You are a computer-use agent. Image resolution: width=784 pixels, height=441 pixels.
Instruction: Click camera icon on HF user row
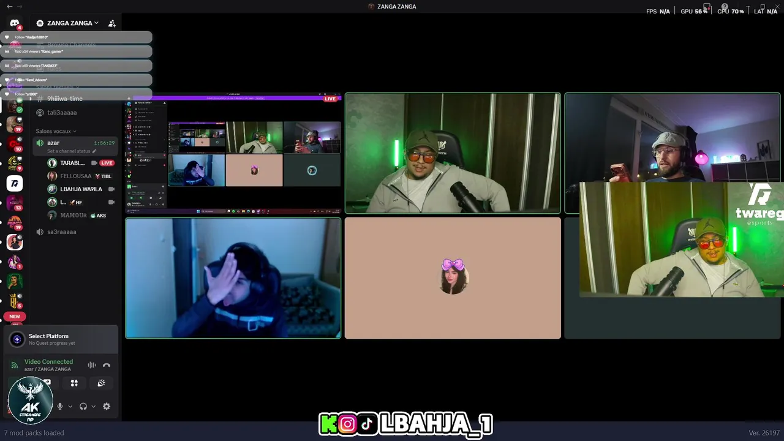111,202
